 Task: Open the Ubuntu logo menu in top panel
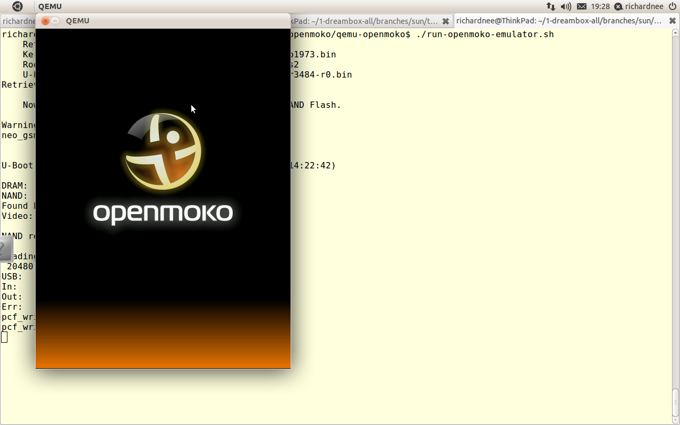coord(18,6)
